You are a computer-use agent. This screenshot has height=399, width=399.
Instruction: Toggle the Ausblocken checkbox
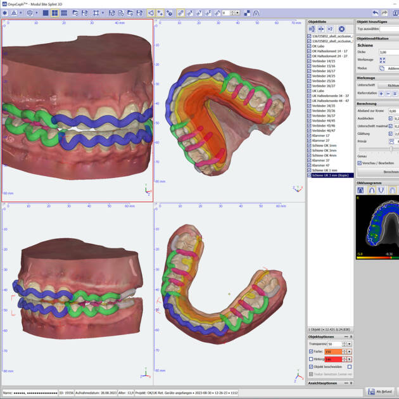click(391, 118)
